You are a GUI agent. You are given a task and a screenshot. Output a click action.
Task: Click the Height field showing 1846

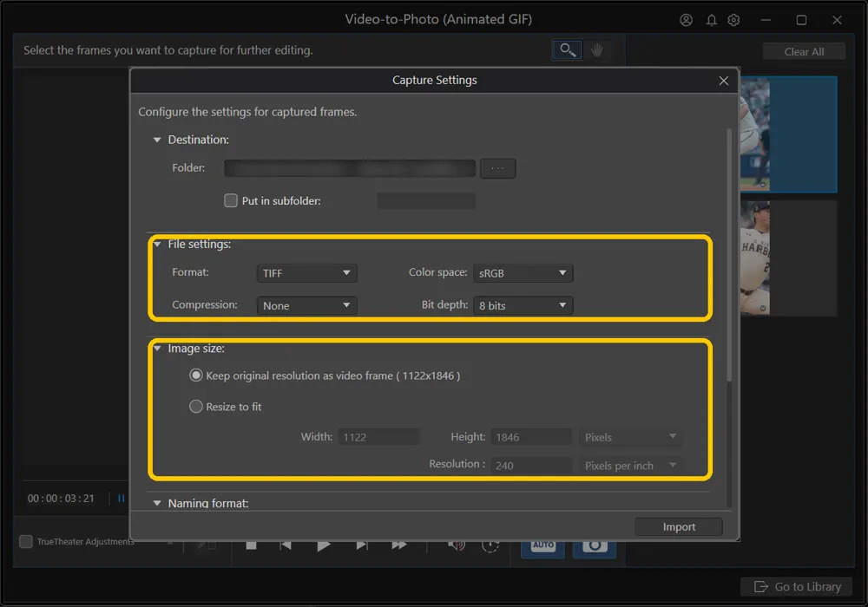click(x=531, y=437)
